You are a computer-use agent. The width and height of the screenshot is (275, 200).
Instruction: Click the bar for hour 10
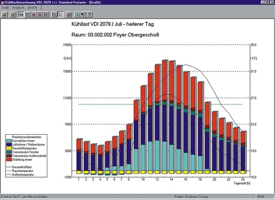tap(144, 129)
